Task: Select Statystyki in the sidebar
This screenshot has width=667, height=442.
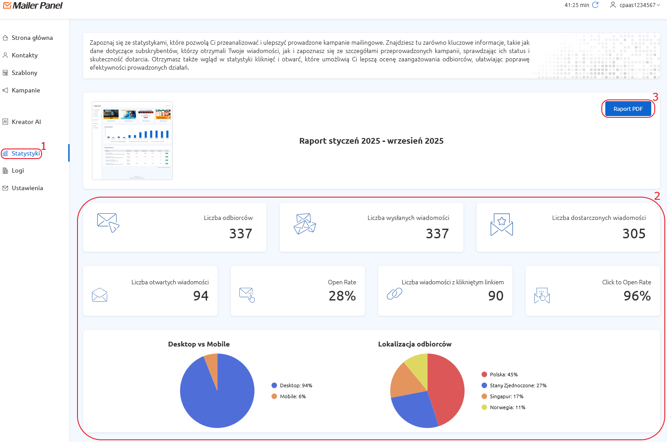Action: point(25,153)
